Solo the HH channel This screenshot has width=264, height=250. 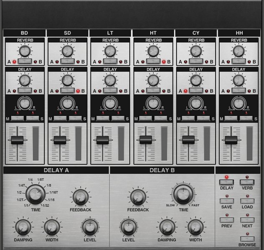click(246, 119)
